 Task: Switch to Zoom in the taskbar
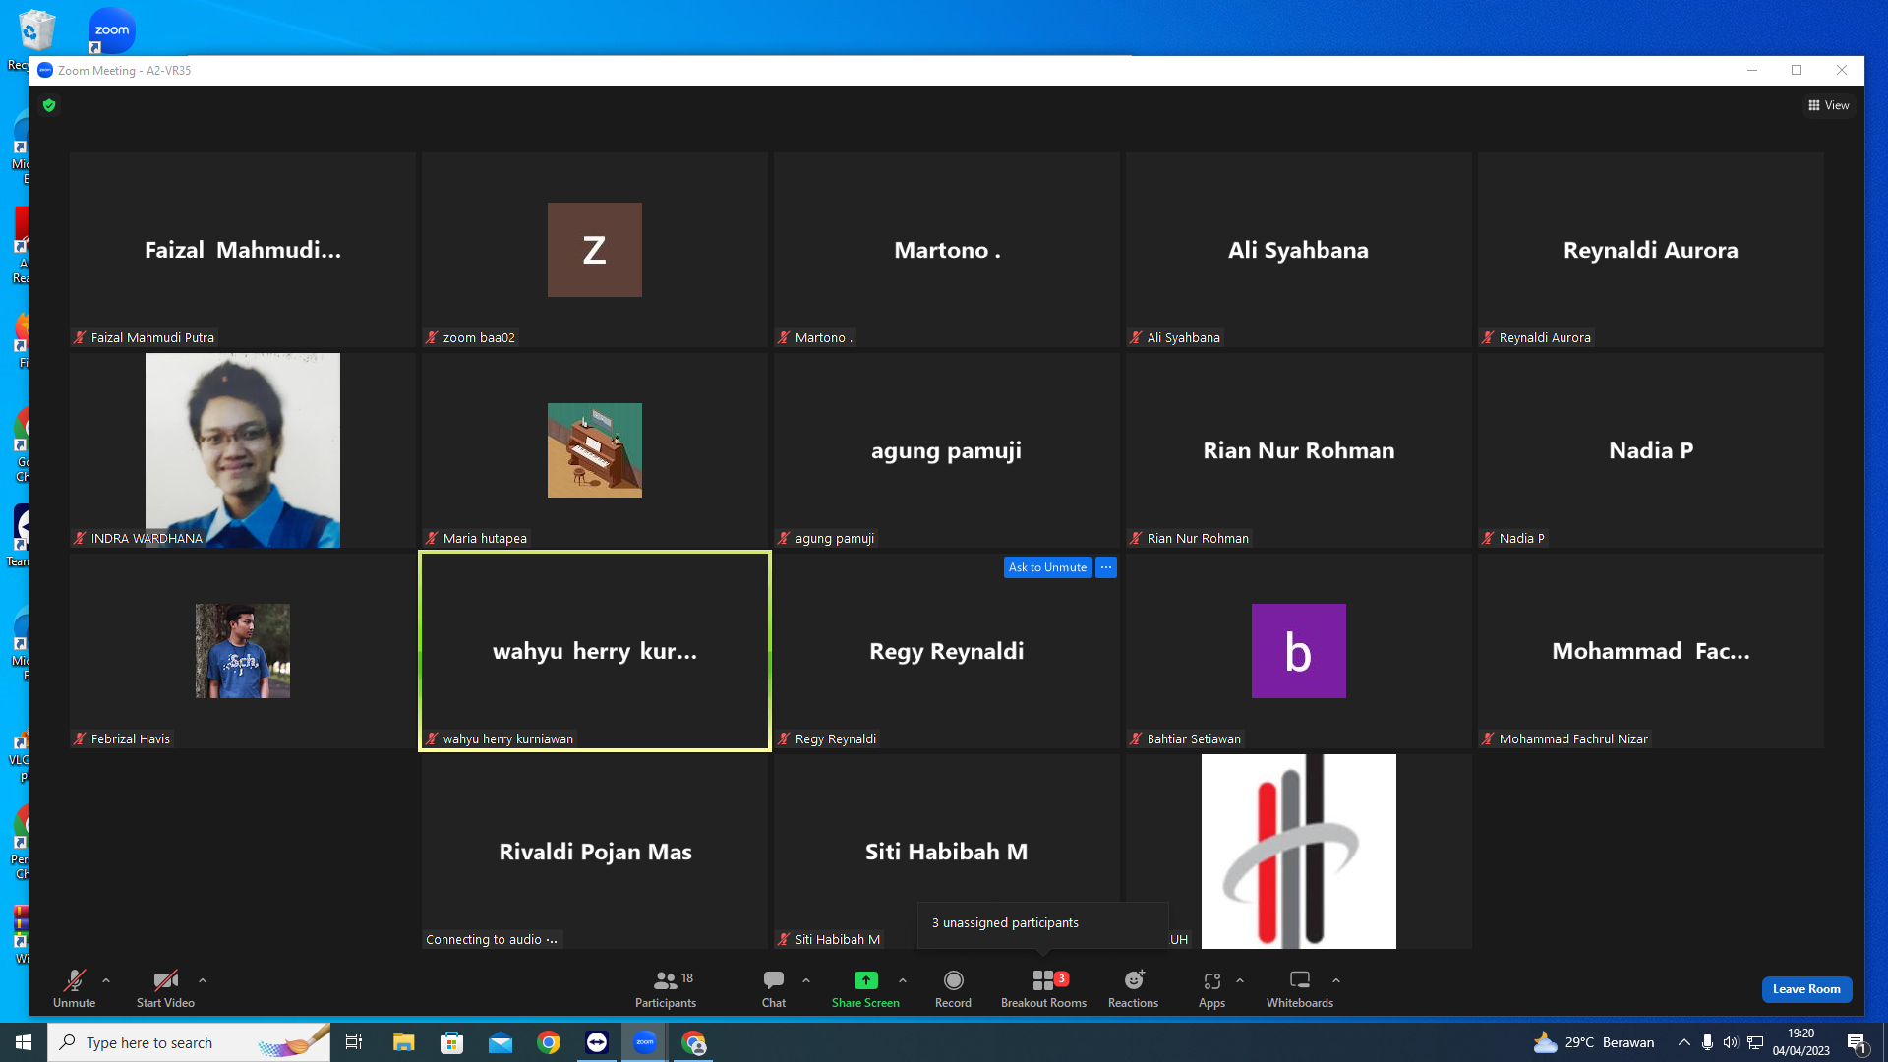[645, 1042]
